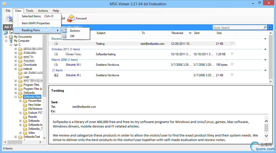Collapse the March 2006 group
Screen dimensions: 276x153
[265, 60]
